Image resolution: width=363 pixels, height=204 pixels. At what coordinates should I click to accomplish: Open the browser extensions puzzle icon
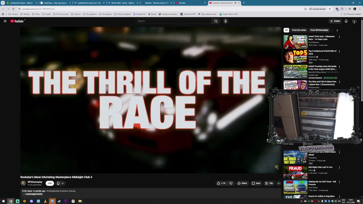point(342,9)
